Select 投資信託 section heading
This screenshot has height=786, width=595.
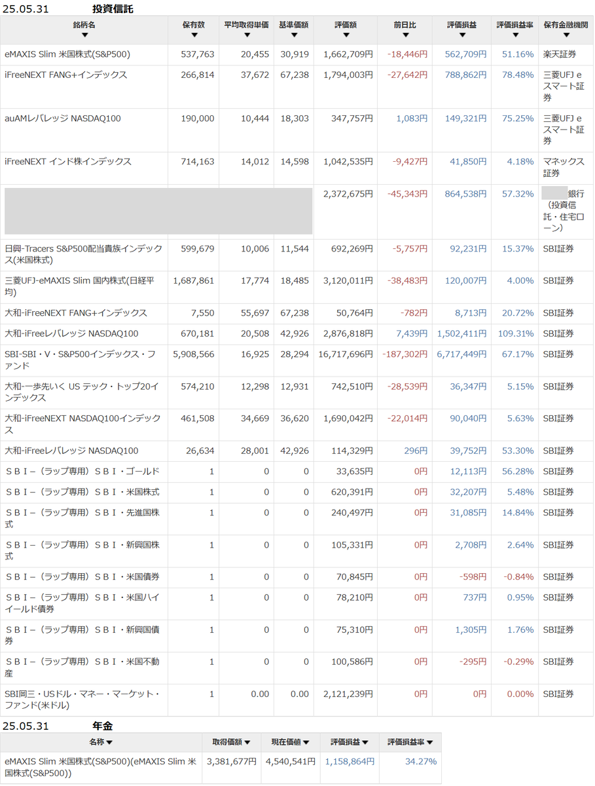coord(113,9)
